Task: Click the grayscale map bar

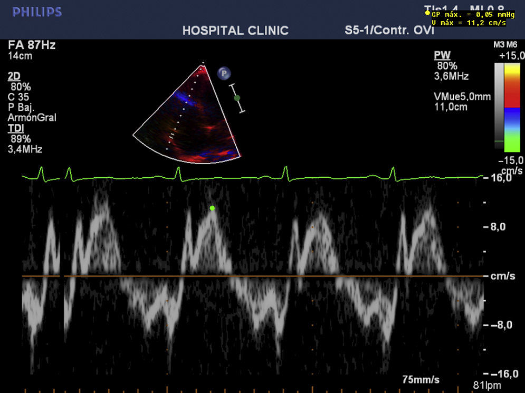Action: (x=499, y=107)
